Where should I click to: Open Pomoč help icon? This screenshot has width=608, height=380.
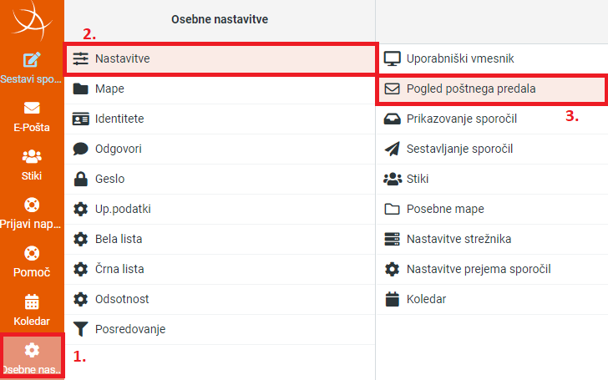coord(32,253)
